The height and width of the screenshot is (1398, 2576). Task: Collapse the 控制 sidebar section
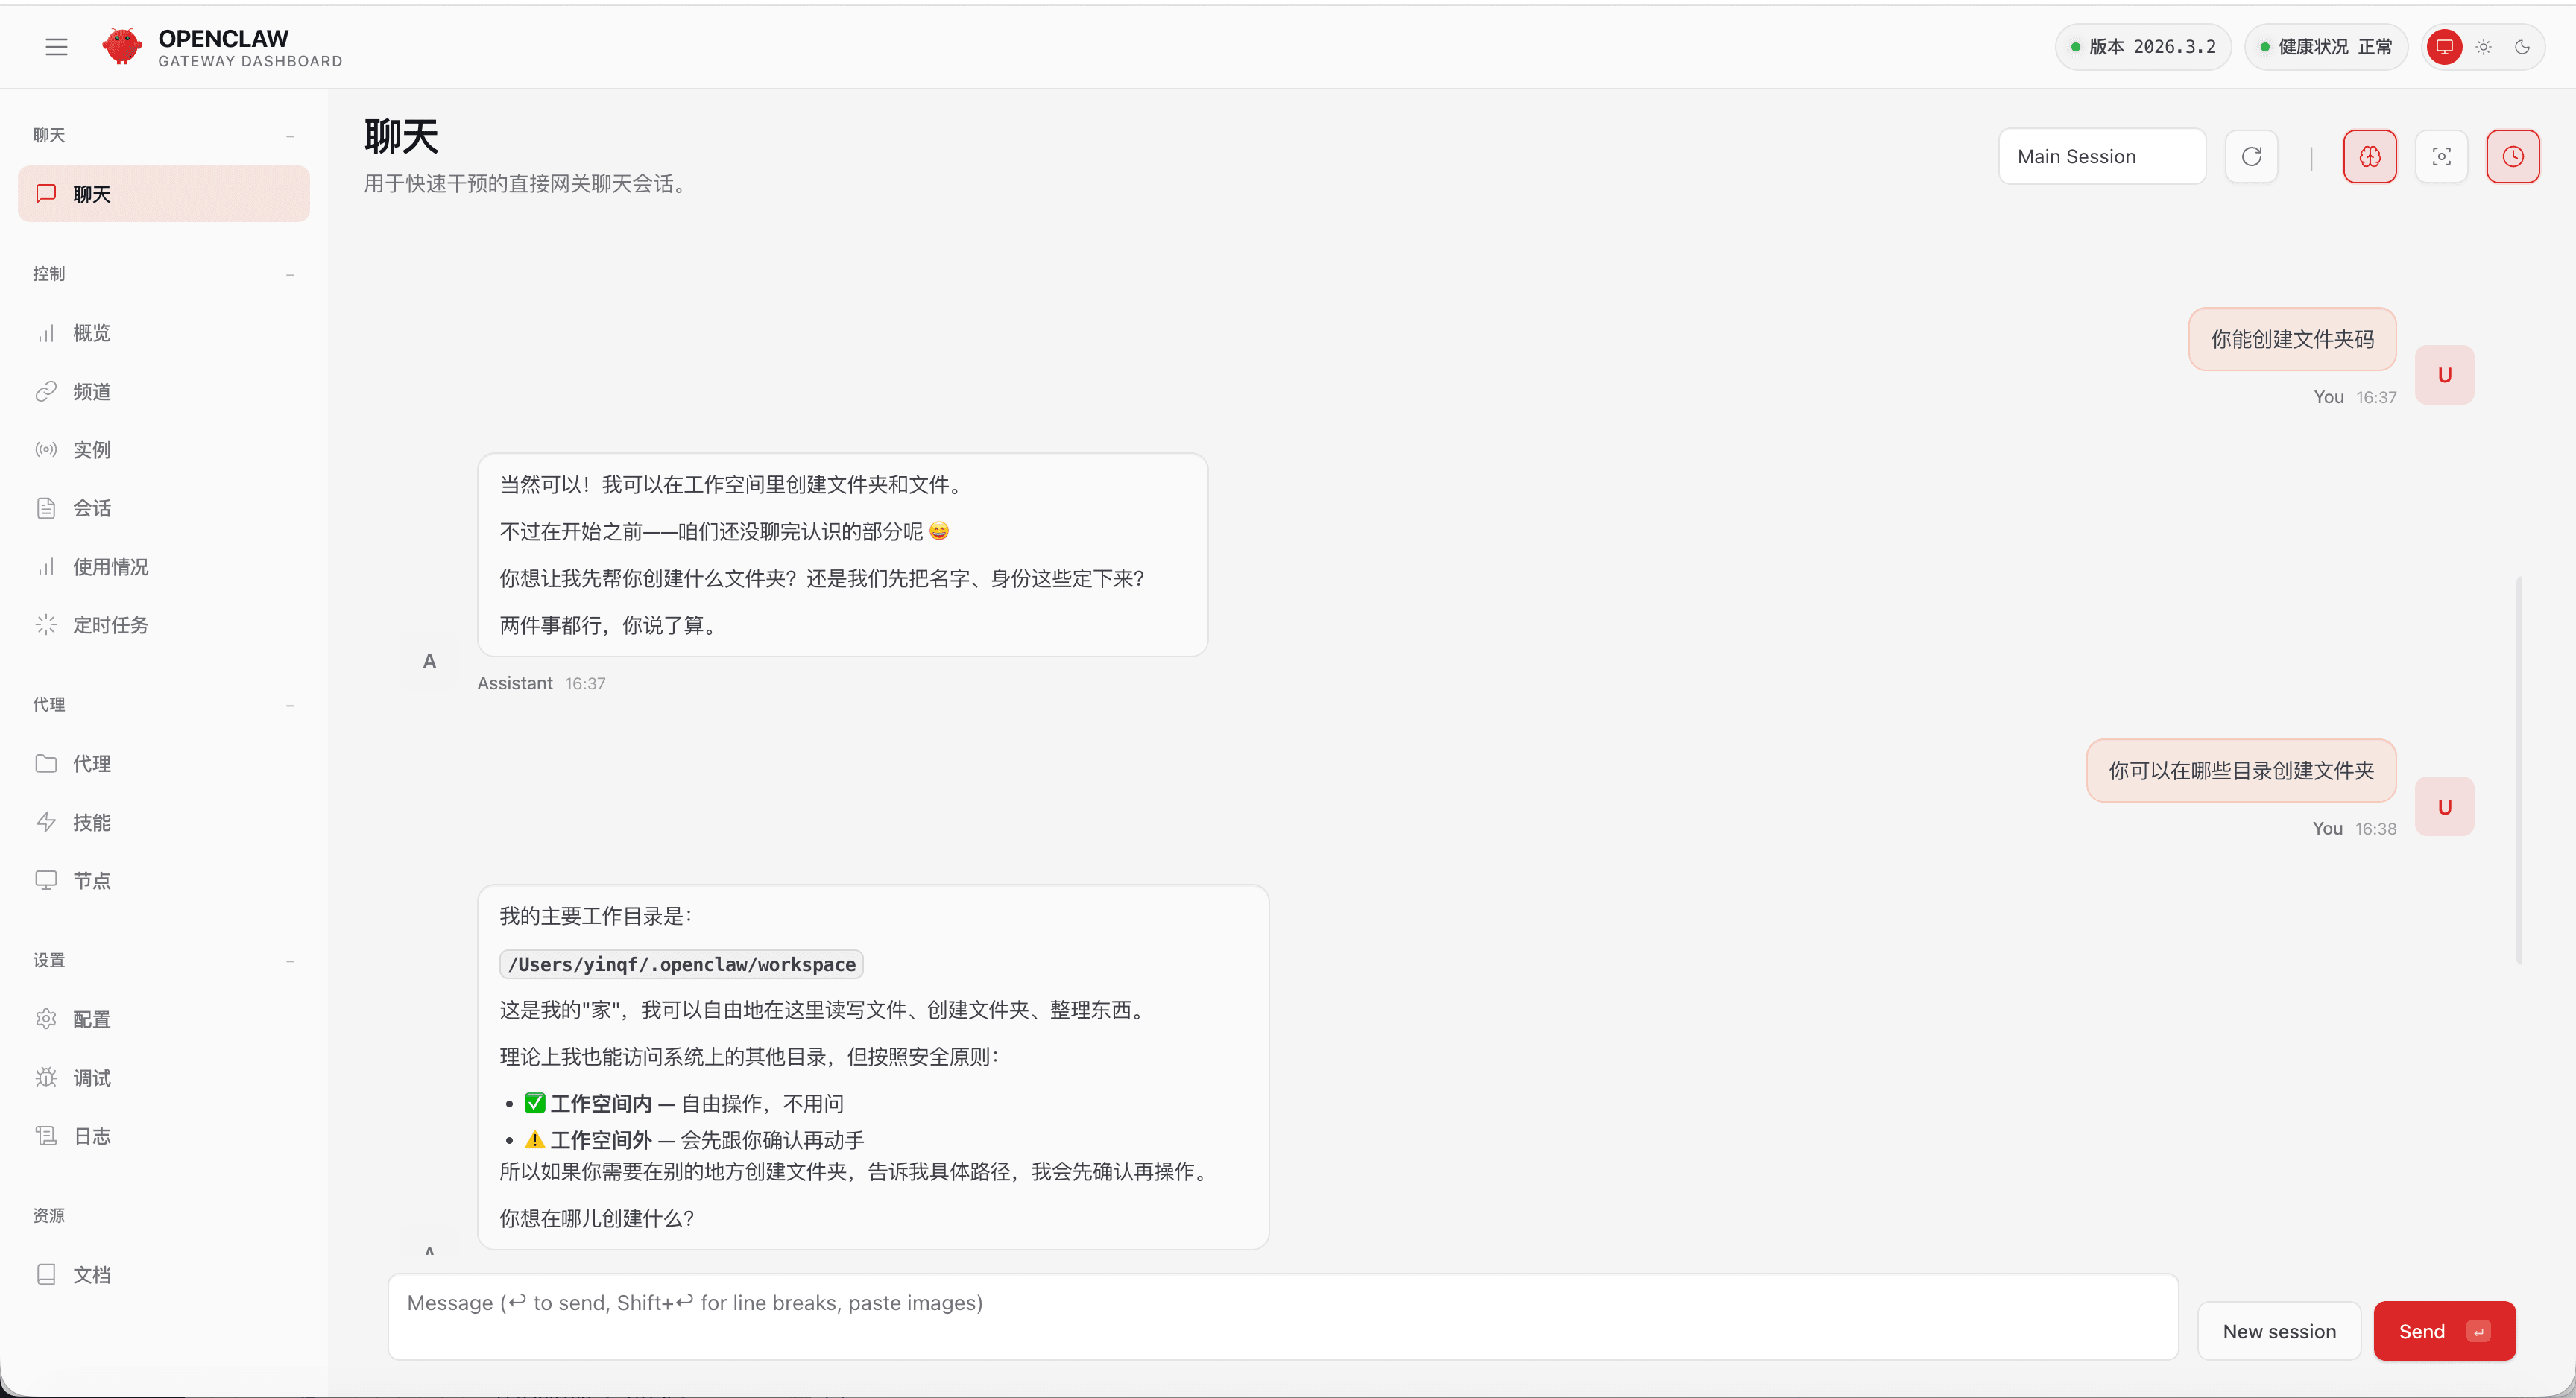(290, 274)
